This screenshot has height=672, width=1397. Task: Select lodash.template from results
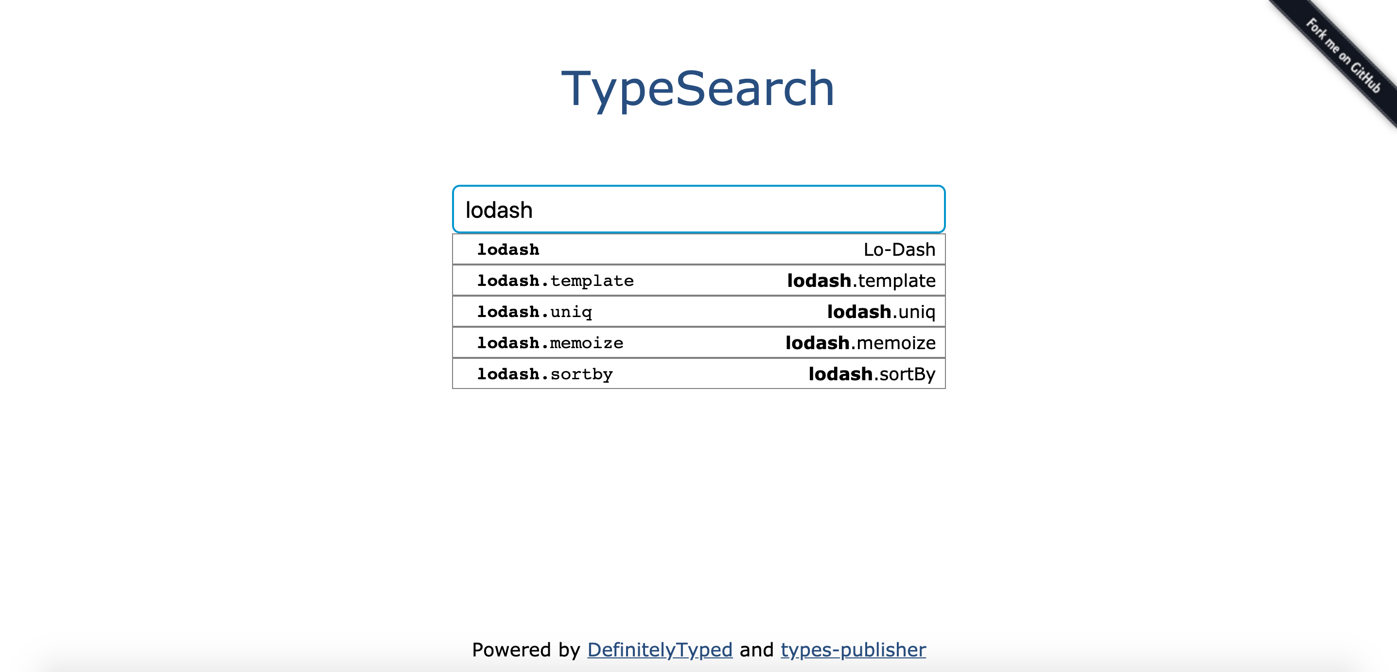tap(698, 280)
